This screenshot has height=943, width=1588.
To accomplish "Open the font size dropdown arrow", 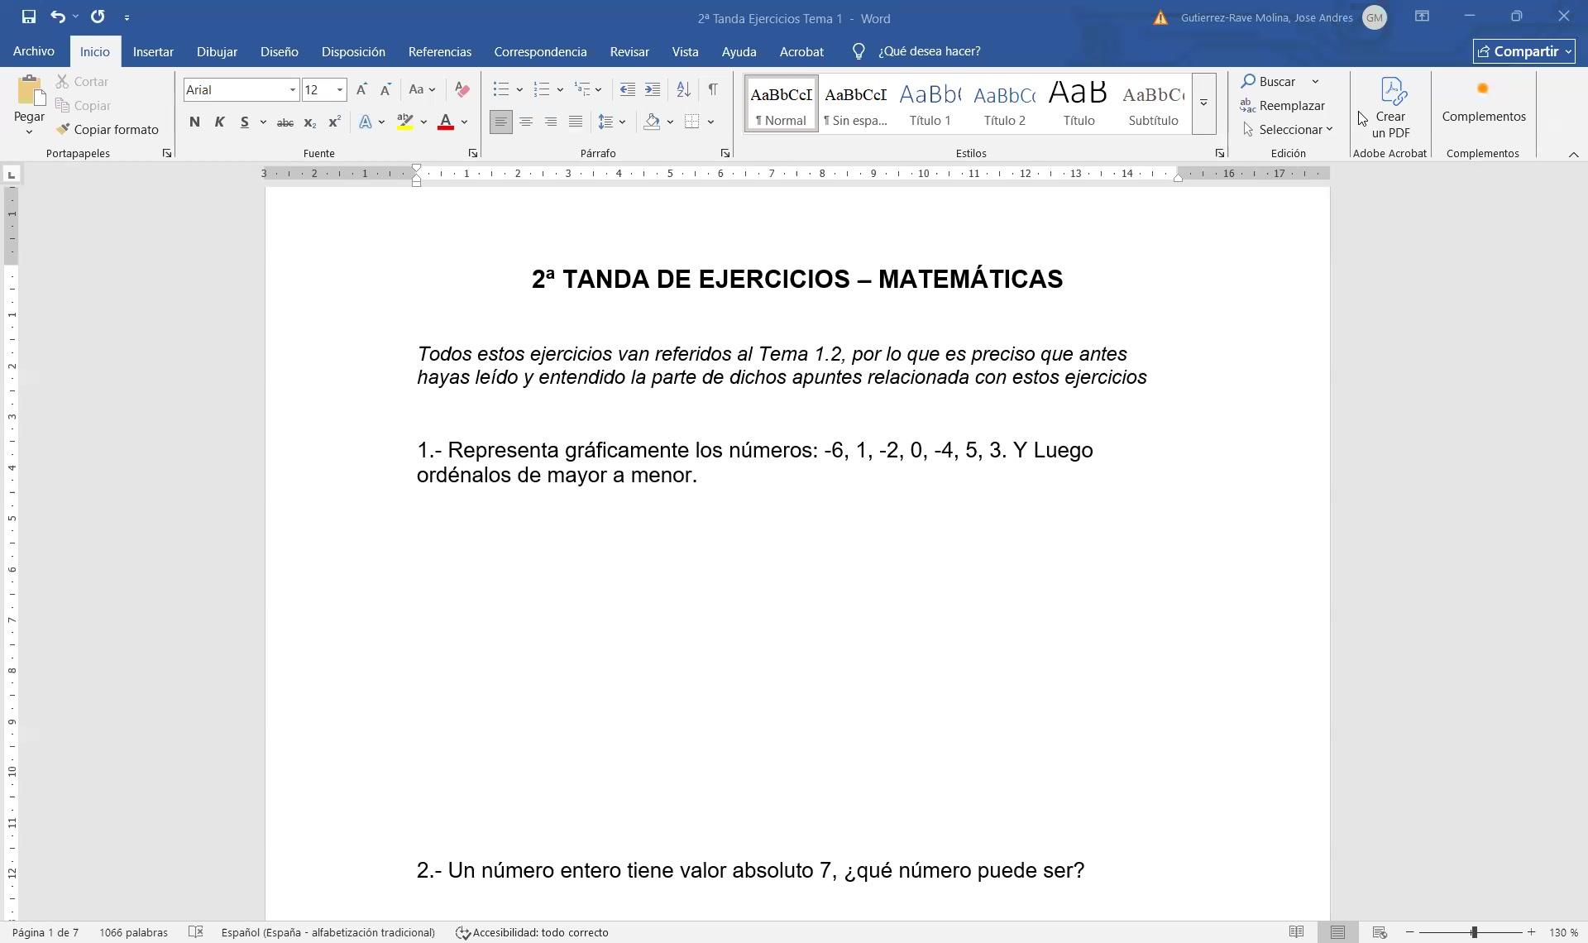I will pos(339,89).
